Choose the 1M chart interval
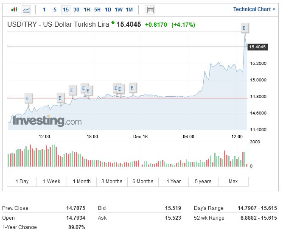The image size is (283, 229). click(x=129, y=9)
